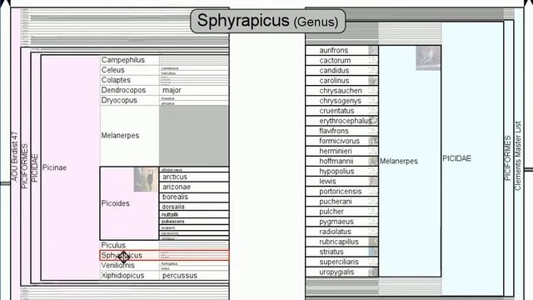Image resolution: width=533 pixels, height=300 pixels.
Task: Choose carolinus species row
Action: pyautogui.click(x=342, y=81)
